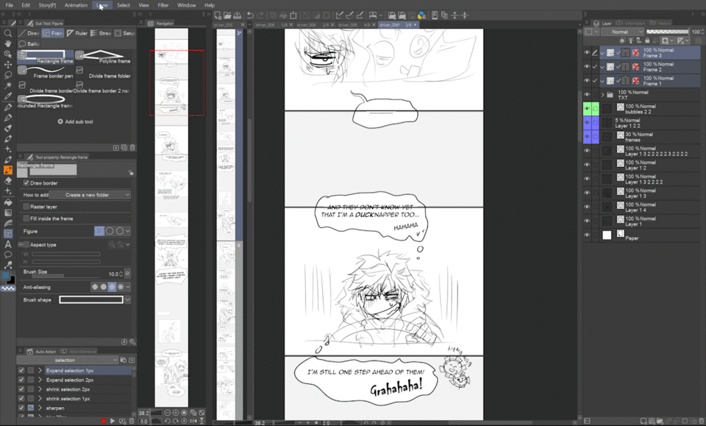
Task: Expand the Figure shape options dropdown
Action: (128, 231)
